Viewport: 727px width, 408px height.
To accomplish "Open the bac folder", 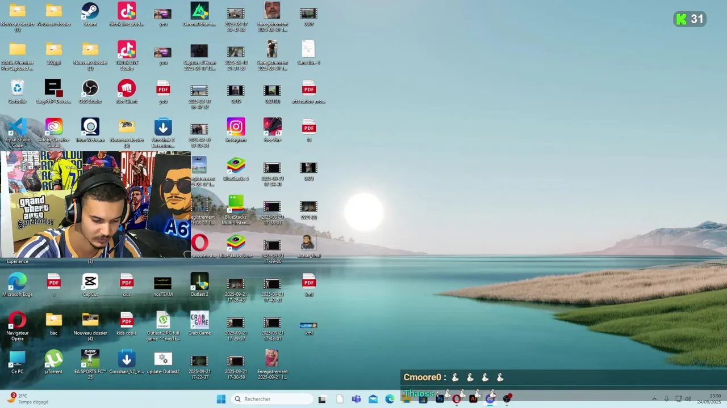I will tap(54, 323).
